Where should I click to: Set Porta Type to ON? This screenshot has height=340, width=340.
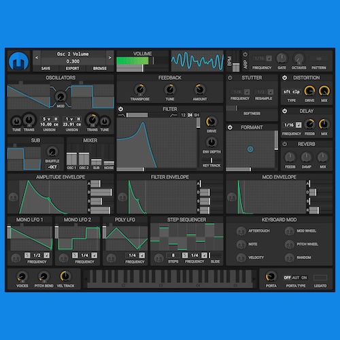tap(304, 277)
